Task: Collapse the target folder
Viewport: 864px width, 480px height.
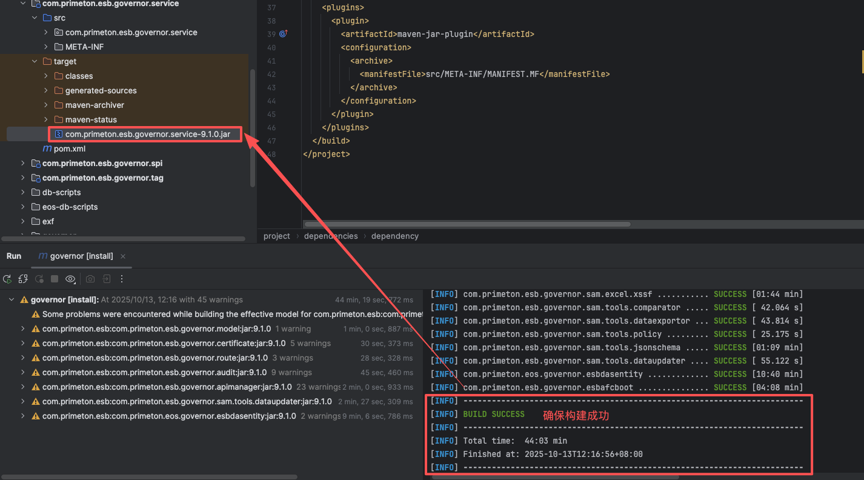Action: pyautogui.click(x=35, y=61)
